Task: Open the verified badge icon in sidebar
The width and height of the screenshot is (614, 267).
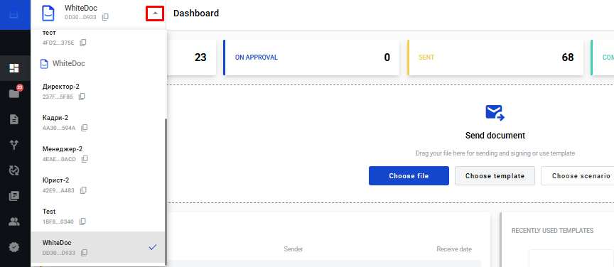Action: click(14, 247)
